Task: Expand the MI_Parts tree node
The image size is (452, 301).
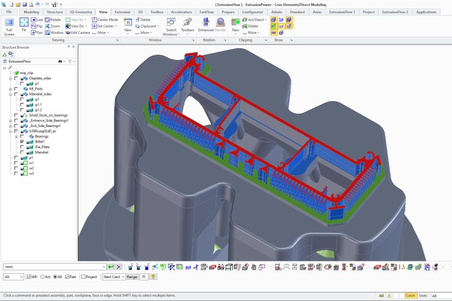Action: 11,89
